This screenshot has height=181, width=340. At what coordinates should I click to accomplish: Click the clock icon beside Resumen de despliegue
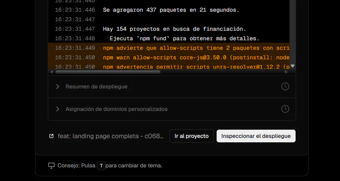pos(285,87)
